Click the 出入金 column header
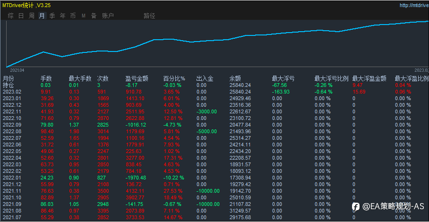429x222 pixels. pyautogui.click(x=205, y=79)
